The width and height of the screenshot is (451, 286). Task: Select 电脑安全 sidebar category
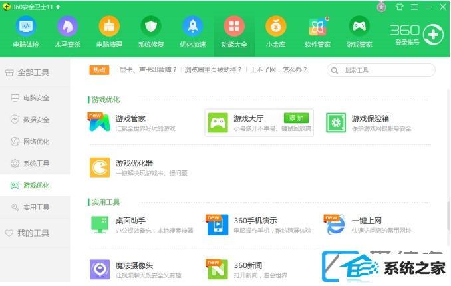click(35, 98)
